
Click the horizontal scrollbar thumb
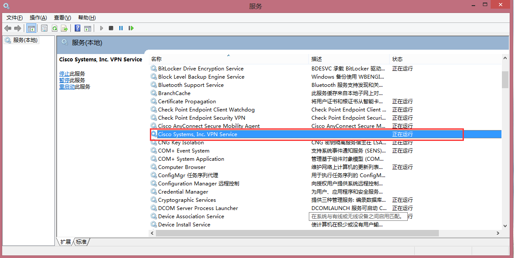(x=297, y=233)
